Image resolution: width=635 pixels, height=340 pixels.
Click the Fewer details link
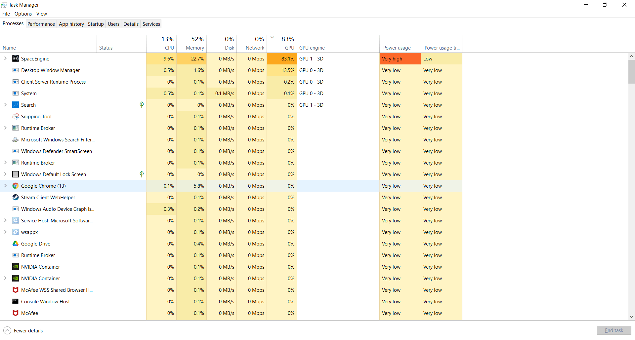(x=28, y=331)
